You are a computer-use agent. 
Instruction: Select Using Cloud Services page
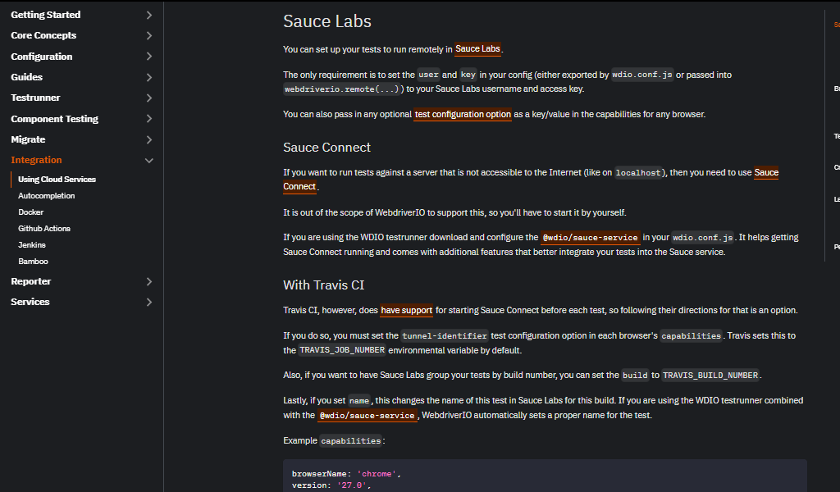click(x=57, y=180)
